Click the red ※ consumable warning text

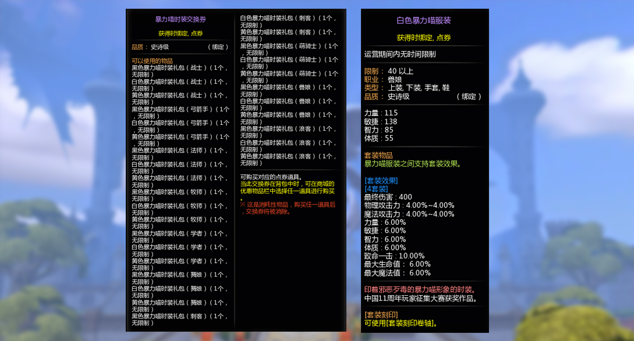coord(288,208)
